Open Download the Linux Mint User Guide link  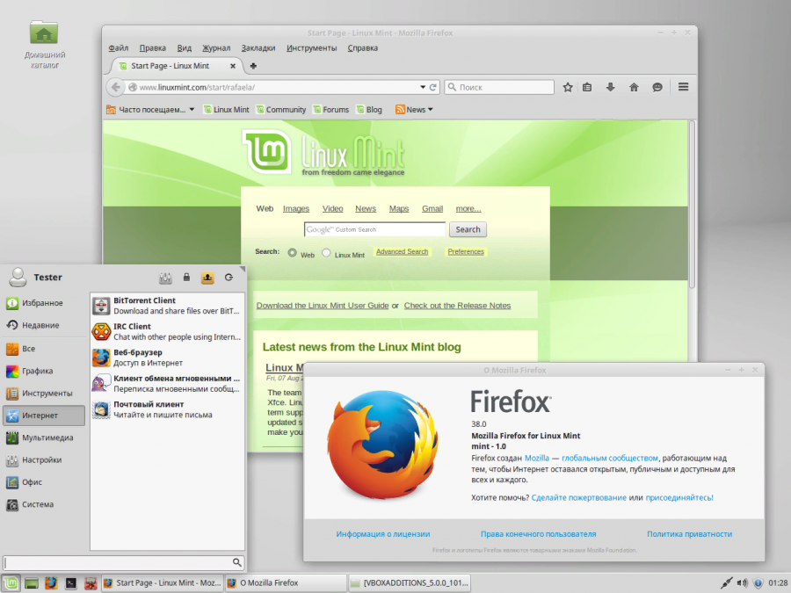pos(323,306)
